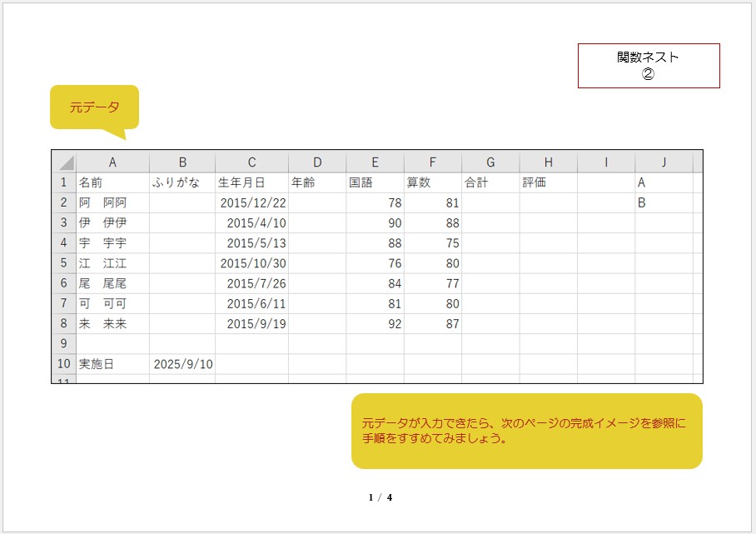Select the cell containing 2025/9/10
The height and width of the screenshot is (534, 756).
tap(182, 364)
